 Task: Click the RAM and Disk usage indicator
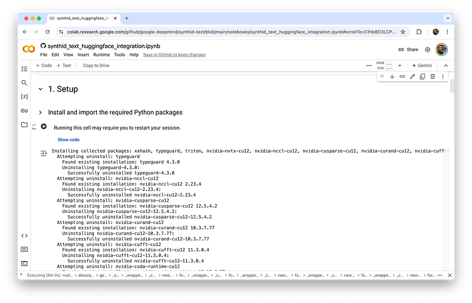(x=385, y=65)
